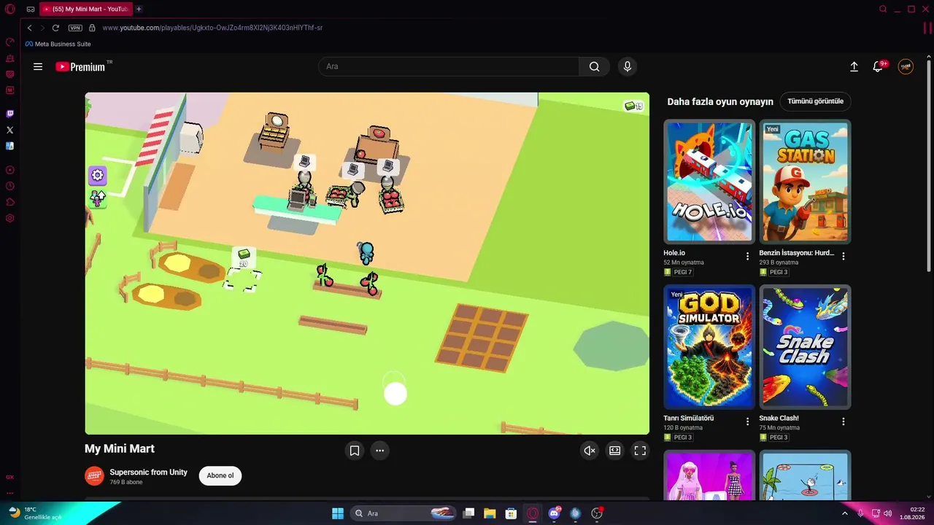Click the Tümünü görüntüle button
Screen dimensions: 934x525
pos(815,101)
